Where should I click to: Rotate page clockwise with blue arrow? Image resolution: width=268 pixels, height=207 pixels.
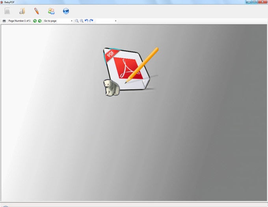click(x=91, y=20)
